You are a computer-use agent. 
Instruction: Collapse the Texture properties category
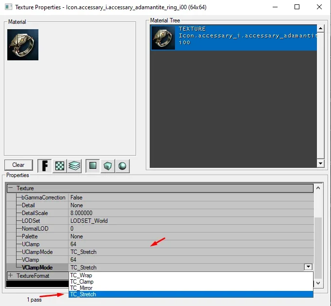[10, 188]
